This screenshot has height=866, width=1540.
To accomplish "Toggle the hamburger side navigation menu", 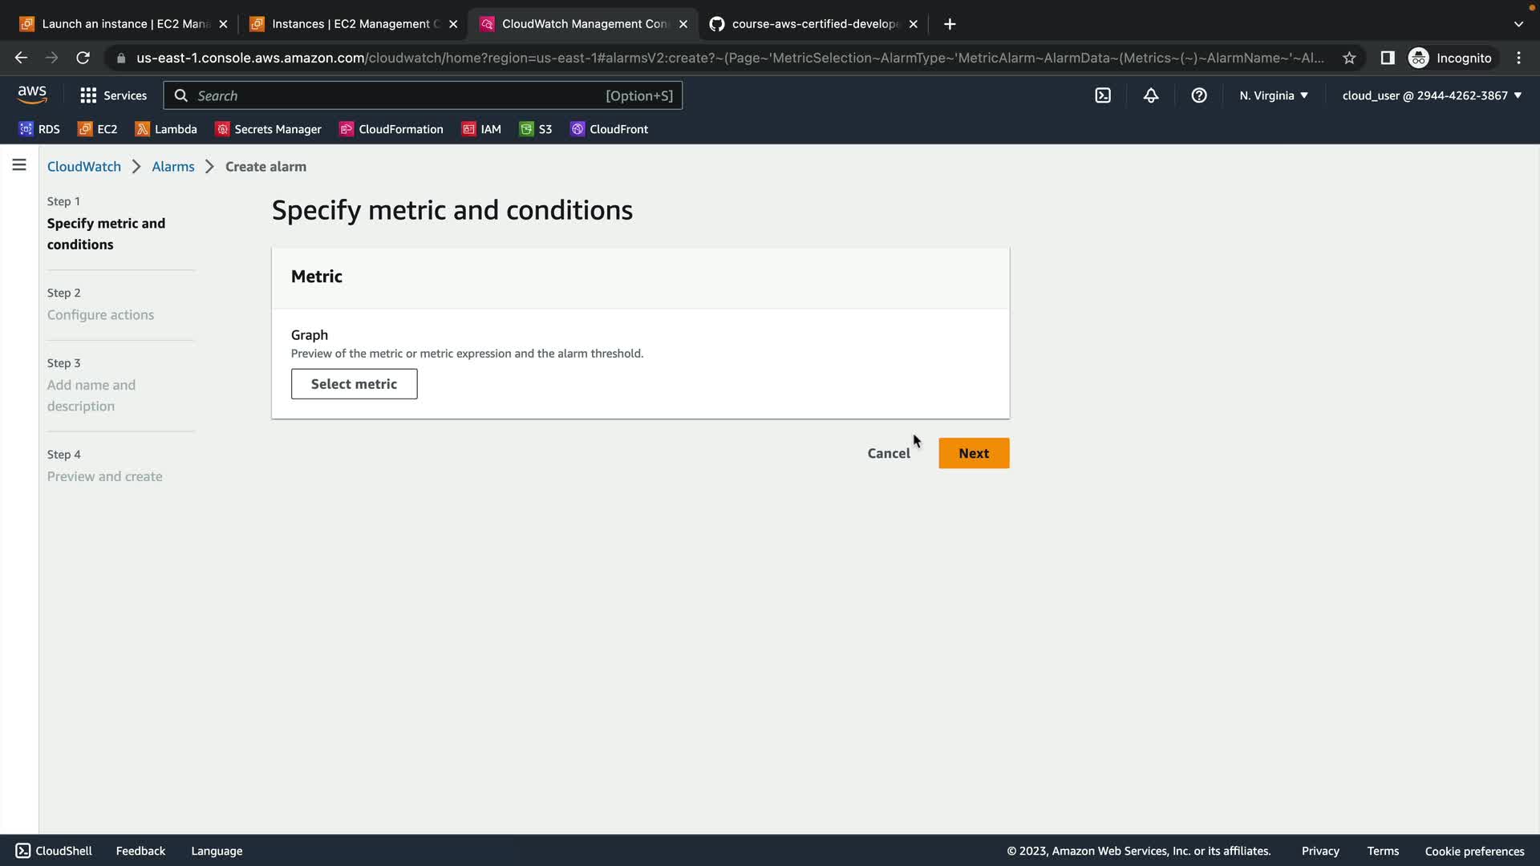I will tap(19, 165).
